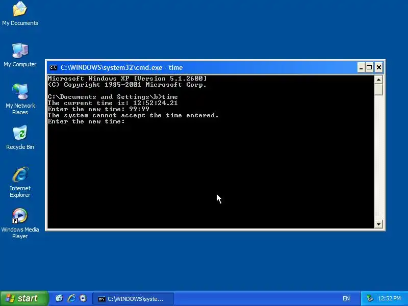Maximize the command prompt window
Screen dimensions: 408x306
pyautogui.click(x=369, y=68)
